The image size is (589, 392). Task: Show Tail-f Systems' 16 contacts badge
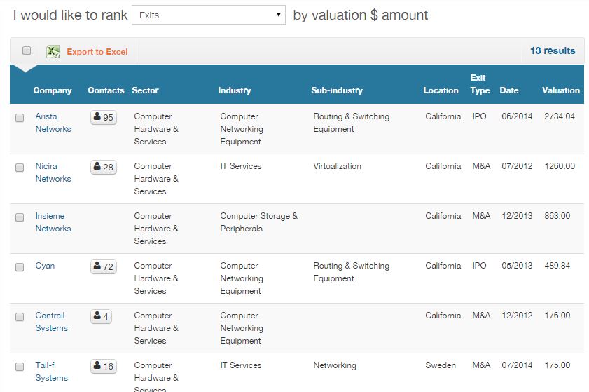point(103,366)
